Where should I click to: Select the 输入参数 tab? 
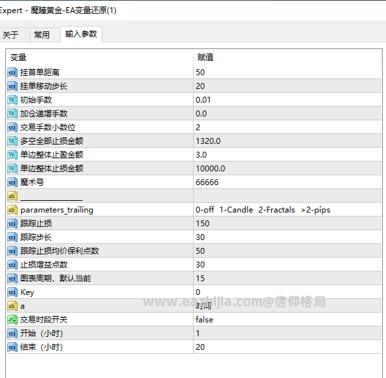[x=81, y=34]
